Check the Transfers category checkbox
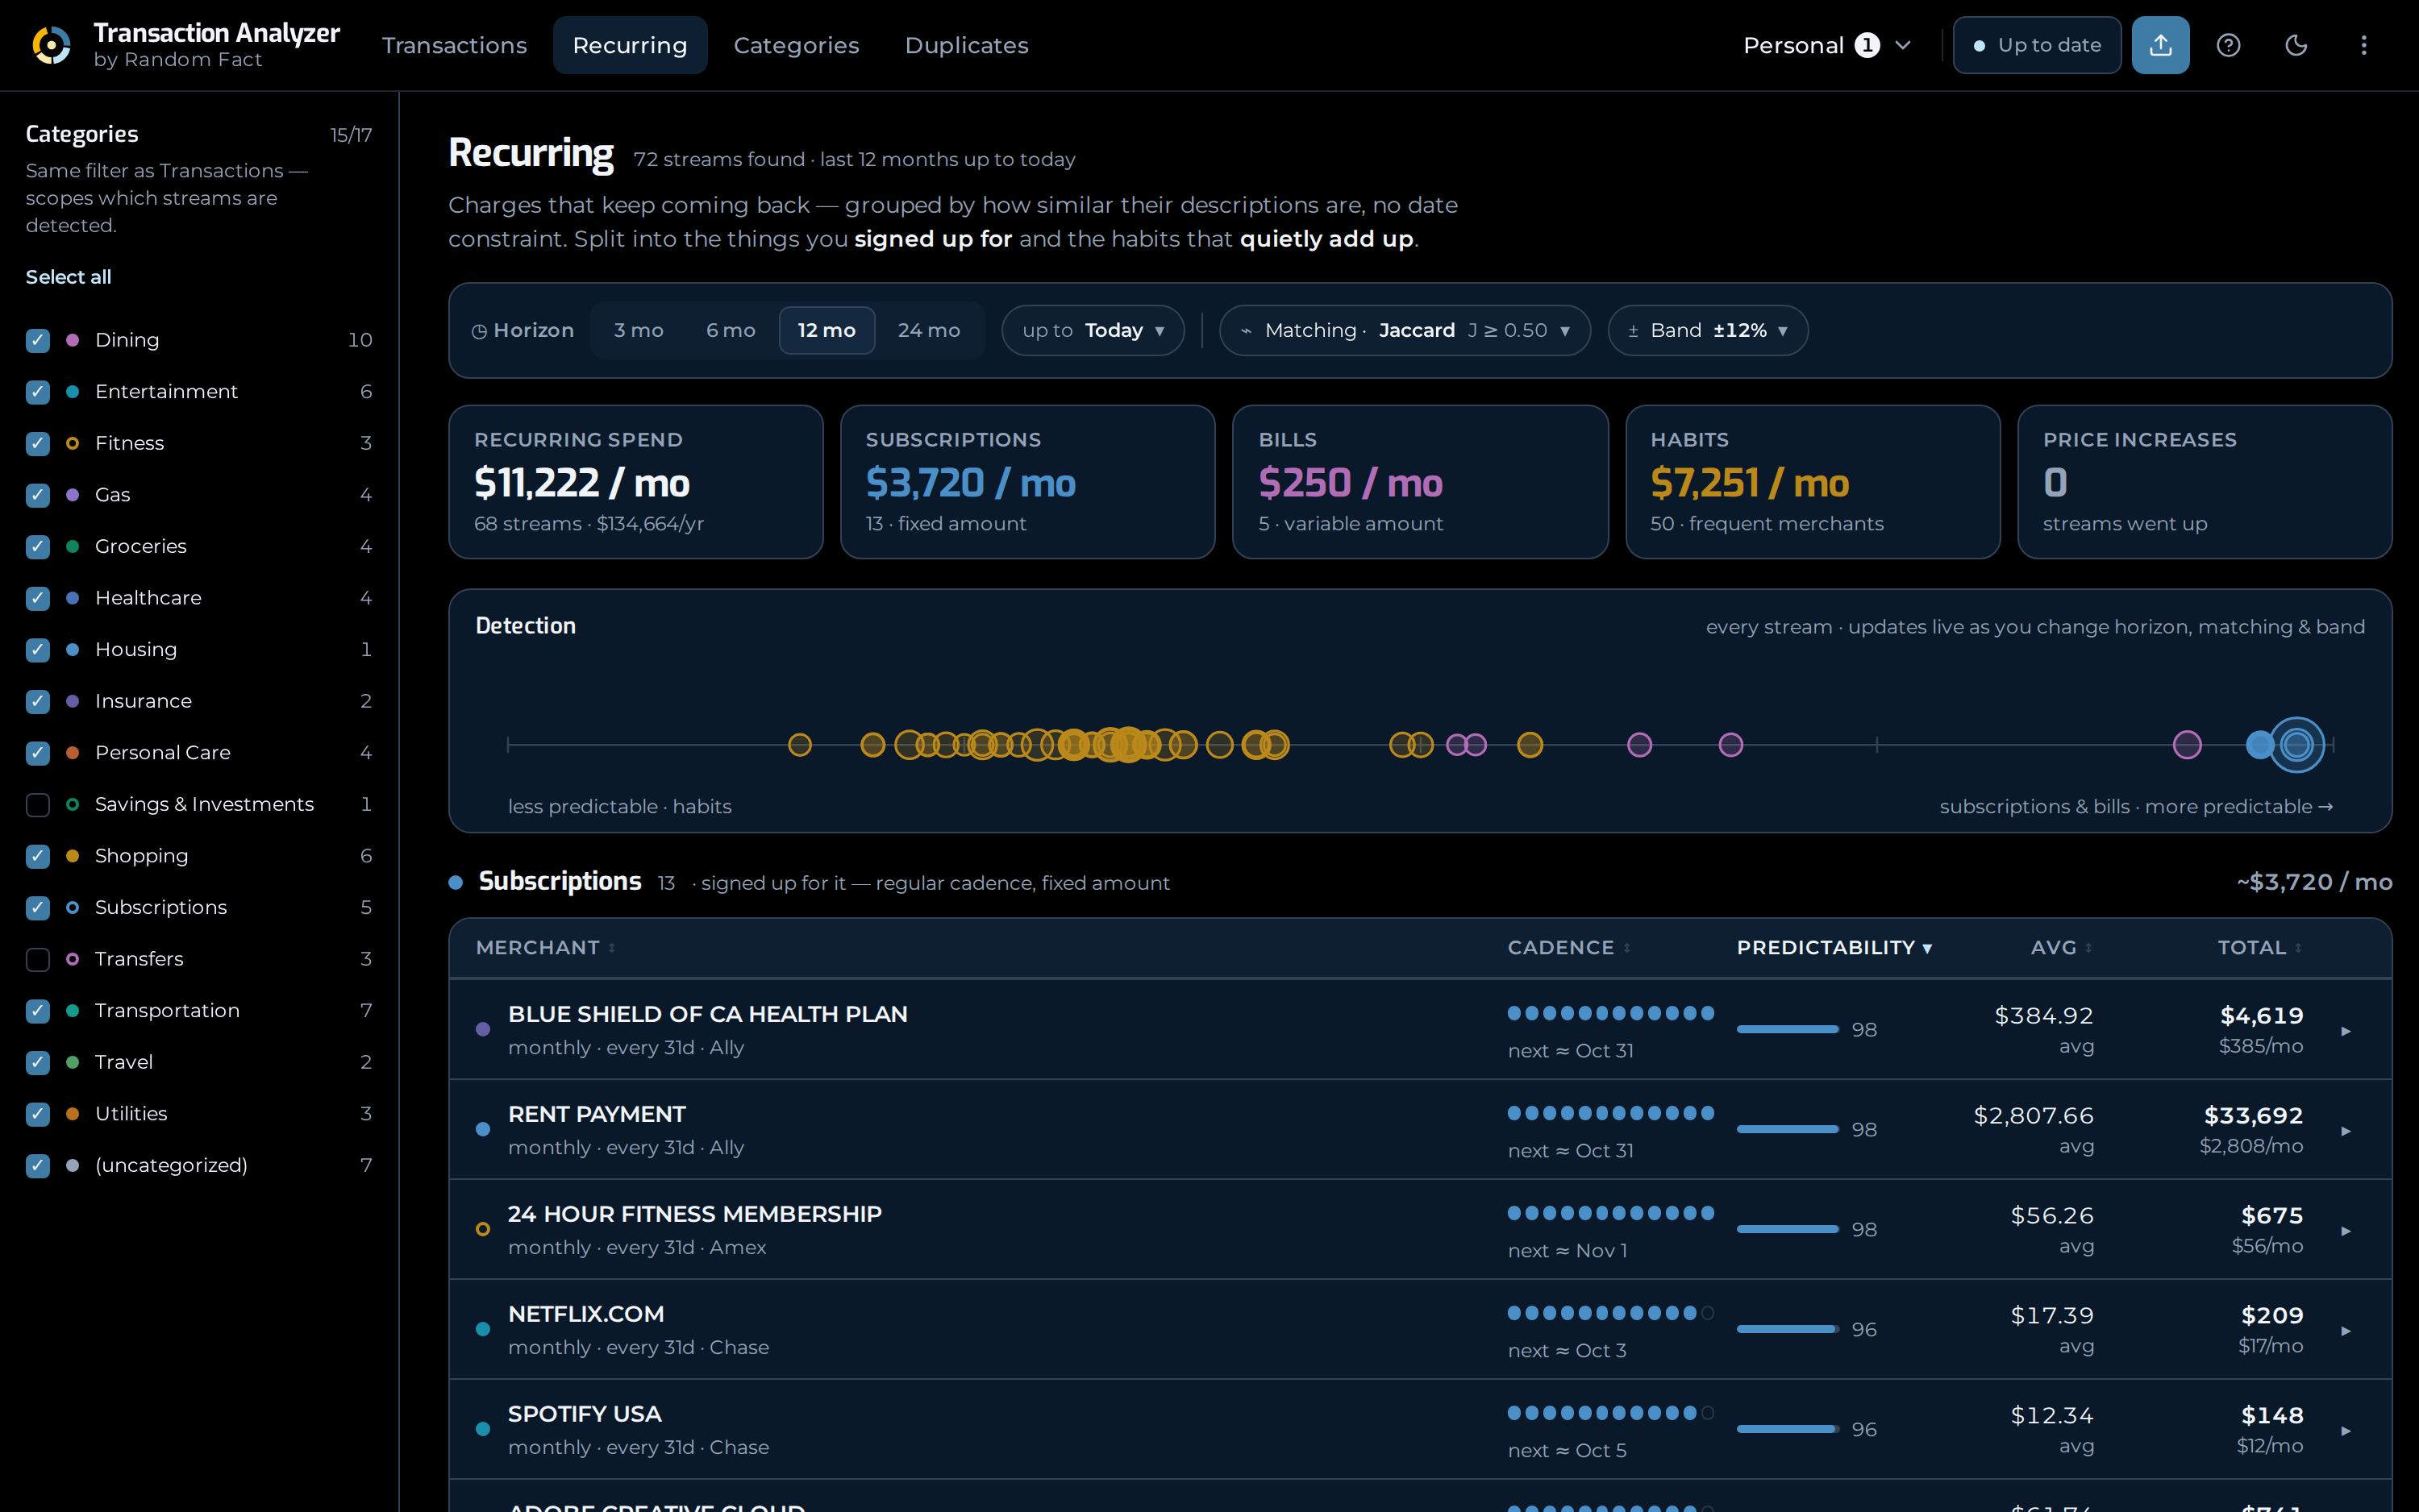 coord(38,960)
